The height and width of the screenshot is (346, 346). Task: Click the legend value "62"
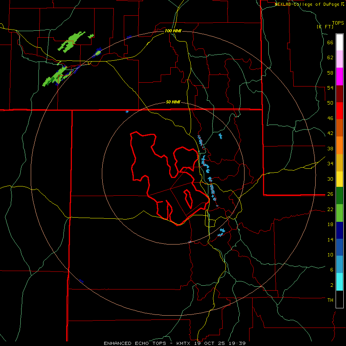[x=330, y=58]
